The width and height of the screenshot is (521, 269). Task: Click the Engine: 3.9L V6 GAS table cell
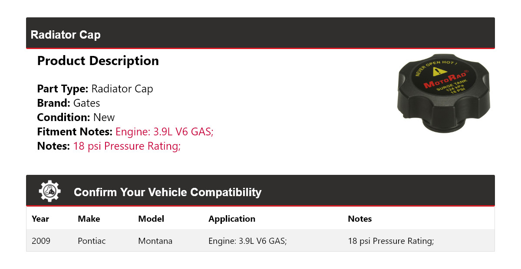247,241
